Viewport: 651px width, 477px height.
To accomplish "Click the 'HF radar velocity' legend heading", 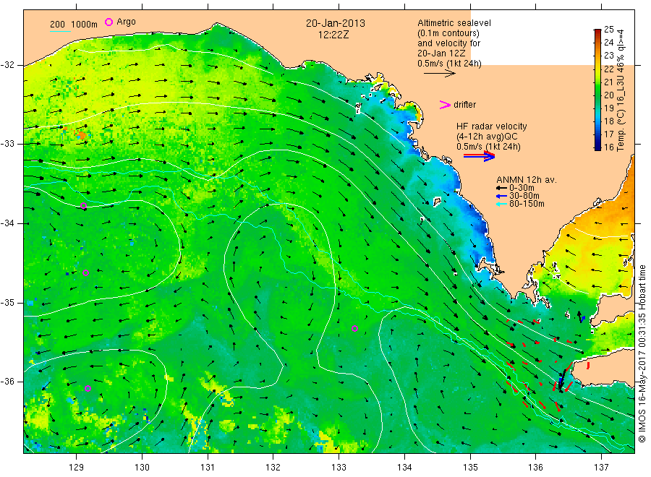I will [492, 126].
